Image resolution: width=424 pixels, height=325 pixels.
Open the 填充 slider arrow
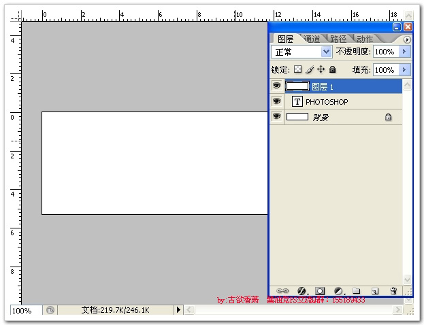tap(404, 70)
